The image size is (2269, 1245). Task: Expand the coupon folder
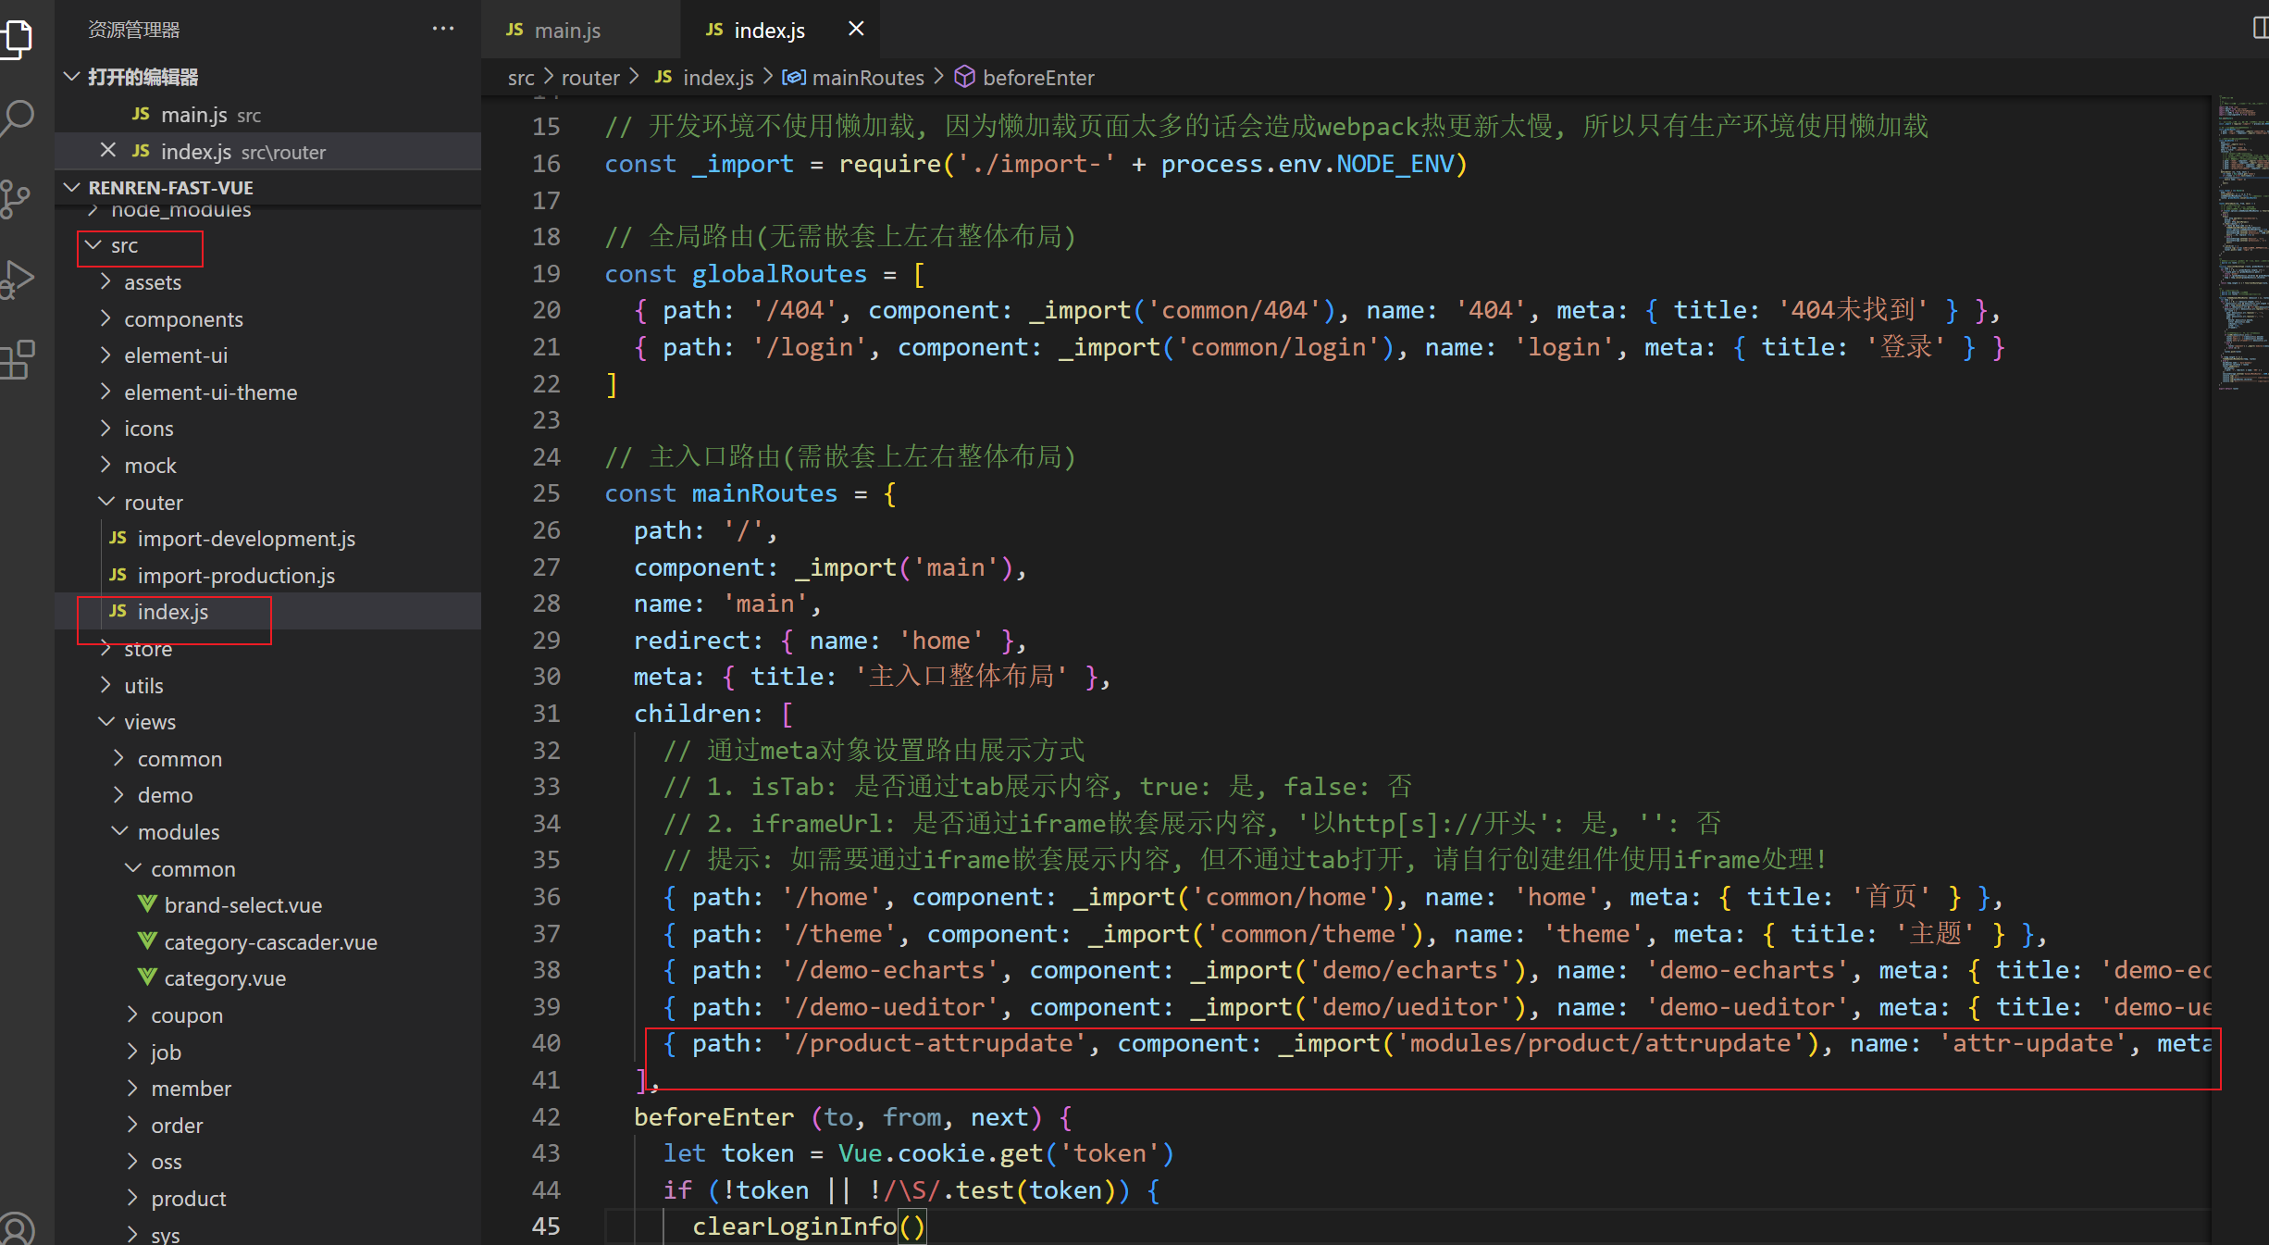click(x=186, y=1015)
